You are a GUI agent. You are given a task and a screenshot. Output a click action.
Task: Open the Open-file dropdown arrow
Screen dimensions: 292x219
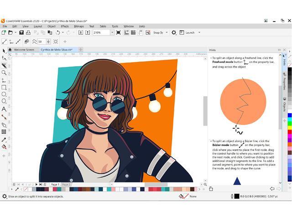pyautogui.click(x=16, y=32)
